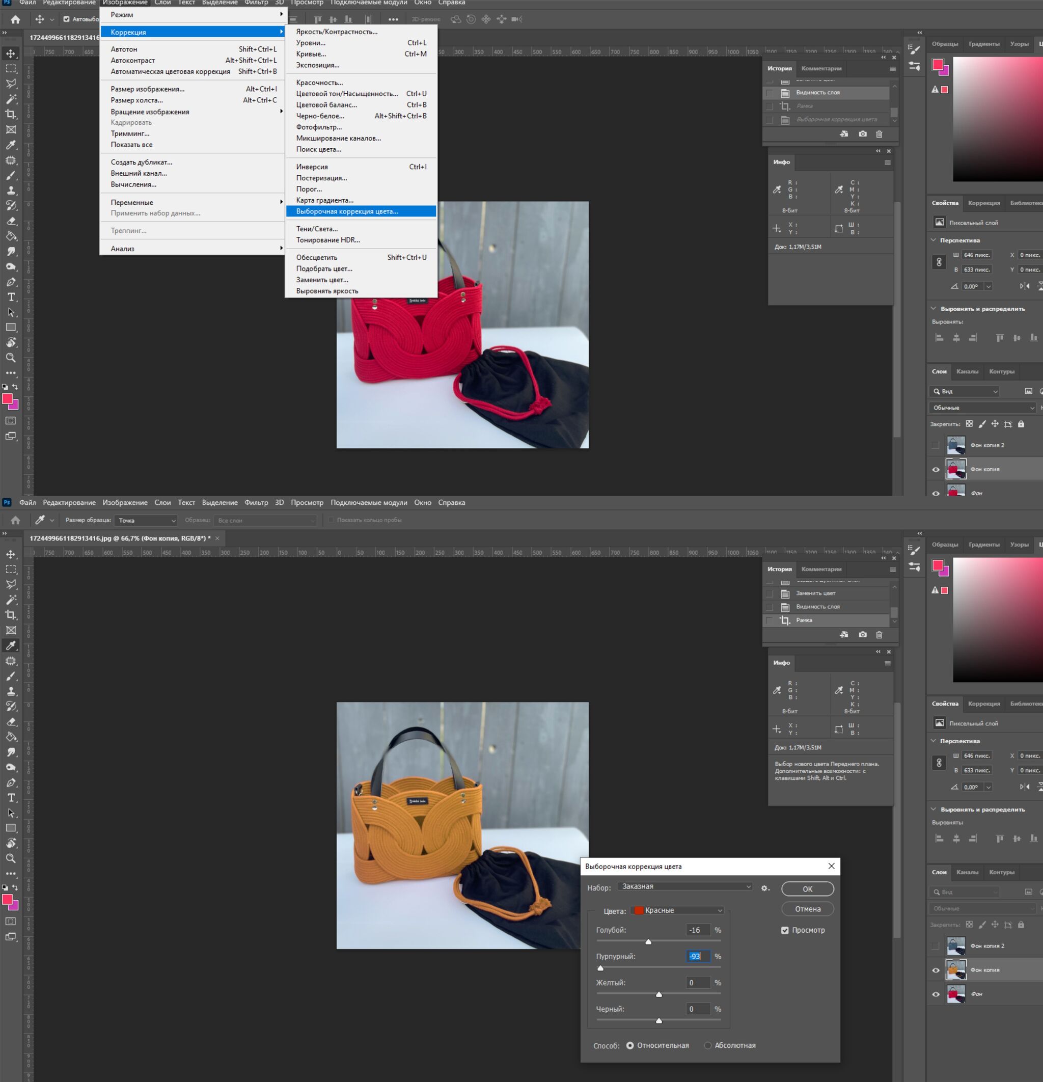Click camera snapshot icon in lower History panel
The image size is (1043, 1082).
(863, 635)
